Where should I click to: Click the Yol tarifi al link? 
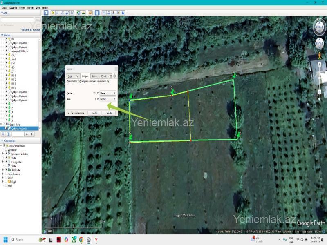click(27, 30)
